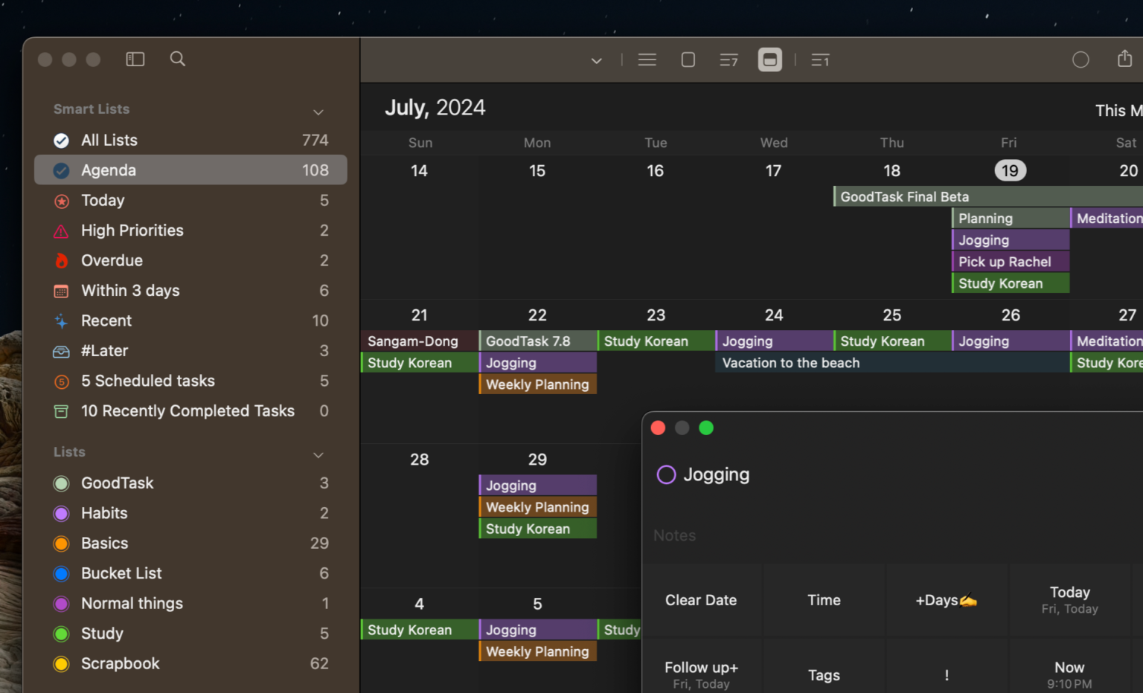
Task: Click the empty completion circle in toolbar
Action: (x=1080, y=59)
